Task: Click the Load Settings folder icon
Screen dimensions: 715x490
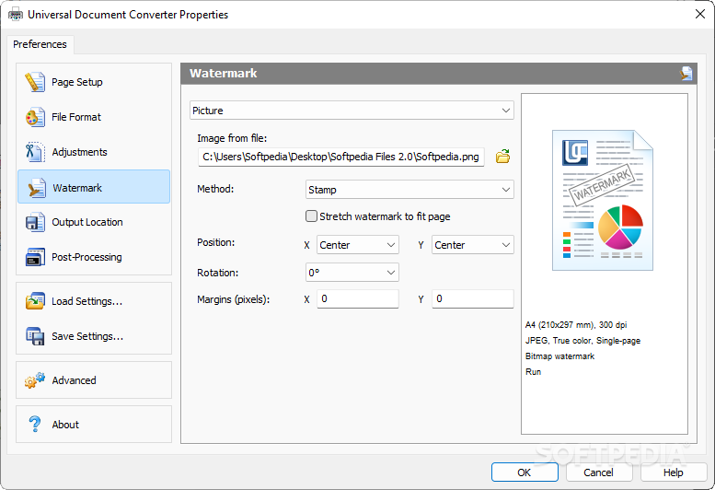Action: [35, 301]
